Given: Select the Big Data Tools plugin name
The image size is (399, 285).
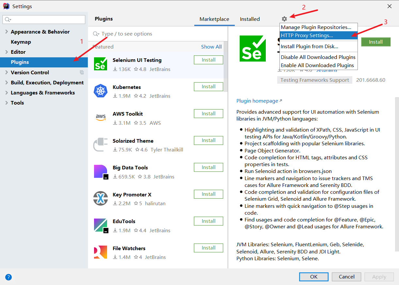Looking at the screenshot, I should point(130,168).
